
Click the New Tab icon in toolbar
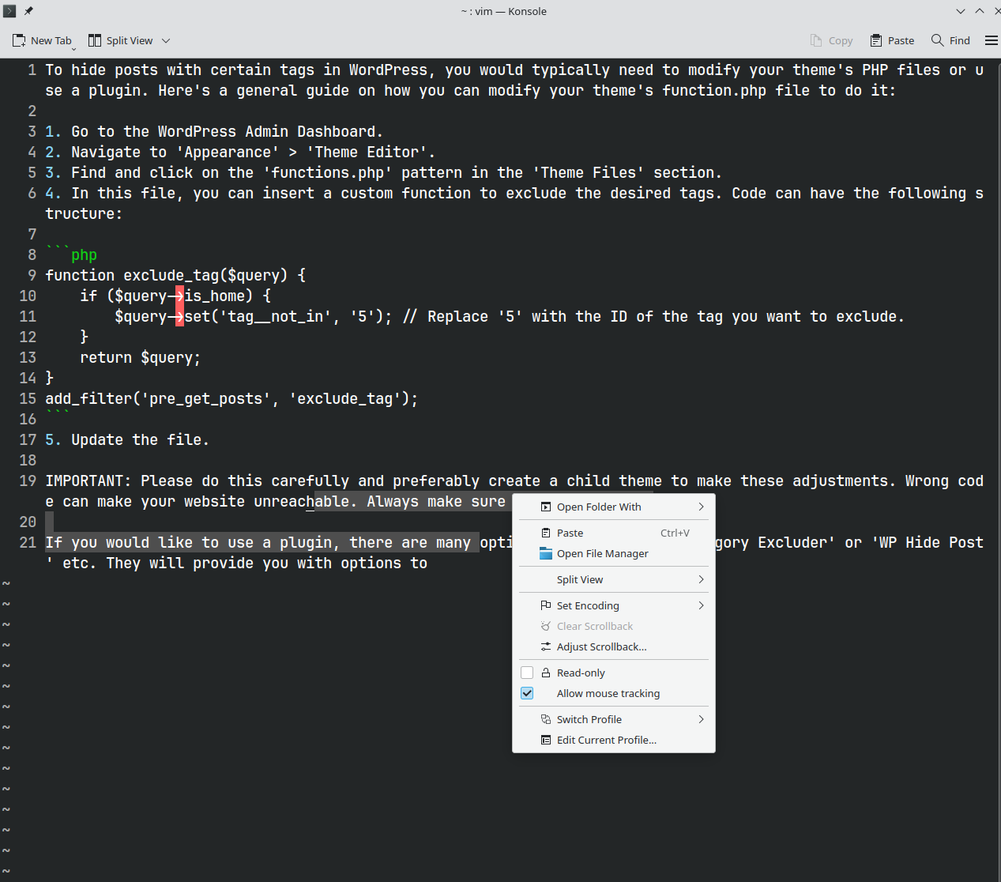pyautogui.click(x=19, y=40)
